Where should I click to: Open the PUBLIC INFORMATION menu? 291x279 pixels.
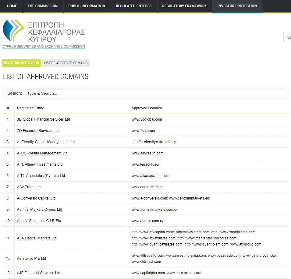[87, 6]
